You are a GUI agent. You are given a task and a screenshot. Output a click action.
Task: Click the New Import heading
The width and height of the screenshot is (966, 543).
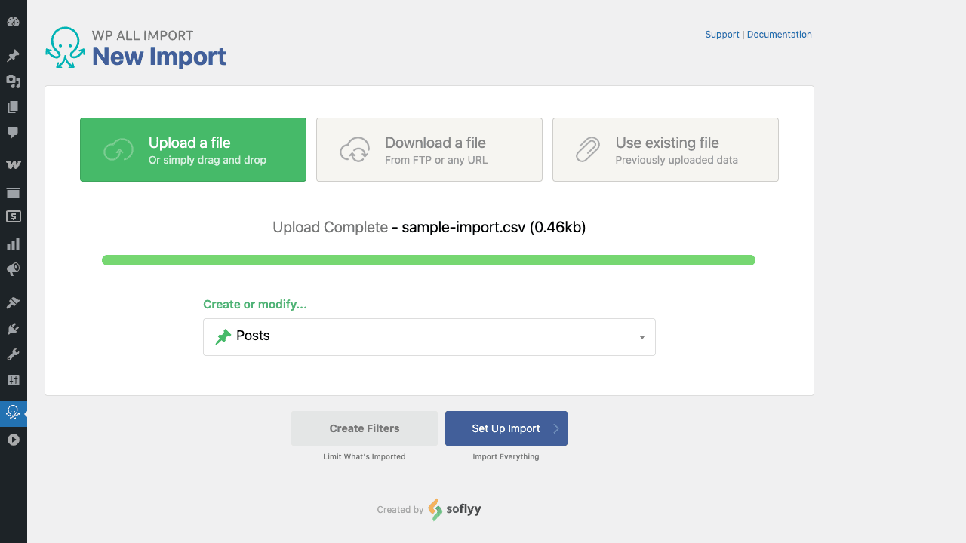pyautogui.click(x=159, y=57)
